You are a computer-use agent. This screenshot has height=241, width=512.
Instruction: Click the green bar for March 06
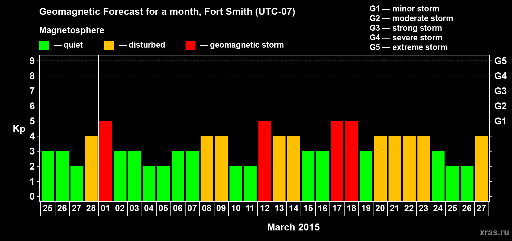click(178, 176)
